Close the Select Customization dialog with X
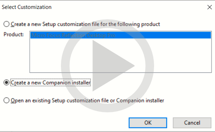Image resolution: width=215 pixels, height=132 pixels. coord(210,7)
